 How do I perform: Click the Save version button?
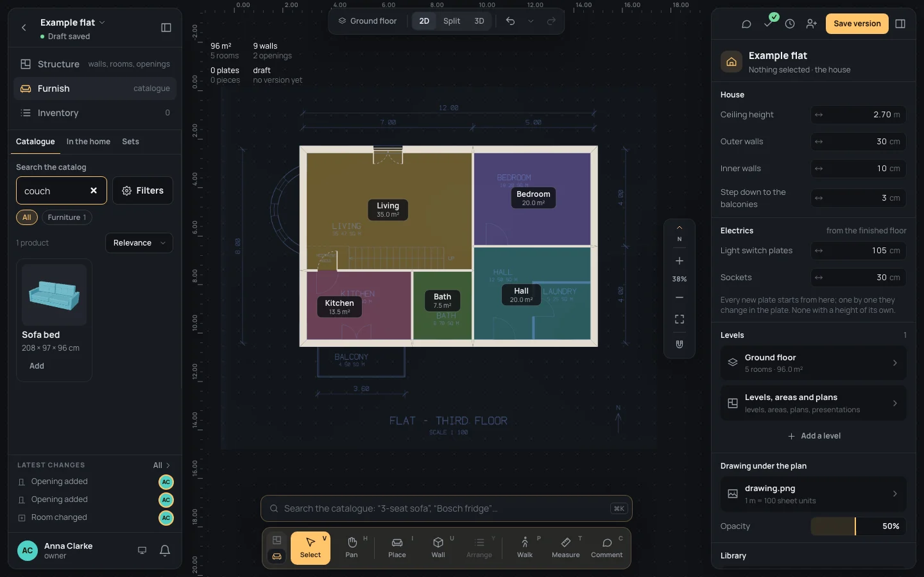click(x=857, y=24)
